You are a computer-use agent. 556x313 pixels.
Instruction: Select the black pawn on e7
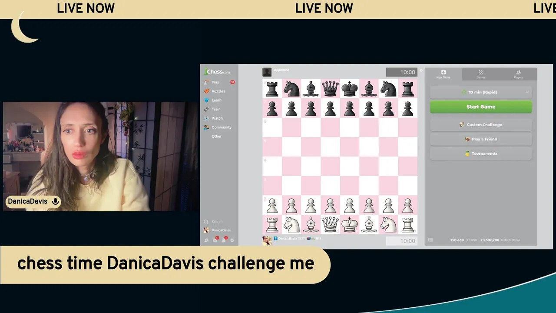(350, 108)
